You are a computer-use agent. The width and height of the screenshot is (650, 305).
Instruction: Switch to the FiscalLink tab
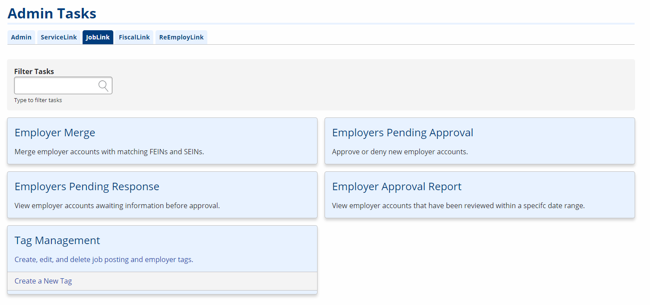[x=134, y=37]
